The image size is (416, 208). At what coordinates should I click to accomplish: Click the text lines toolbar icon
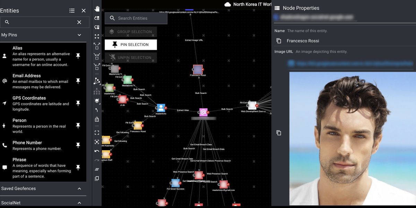pyautogui.click(x=97, y=169)
